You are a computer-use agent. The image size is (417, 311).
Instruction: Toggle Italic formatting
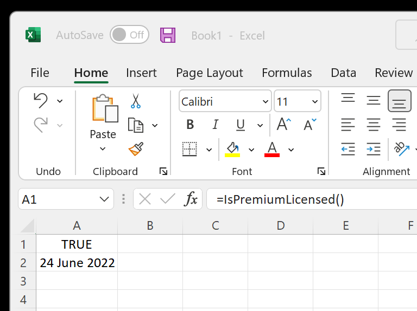pos(216,125)
